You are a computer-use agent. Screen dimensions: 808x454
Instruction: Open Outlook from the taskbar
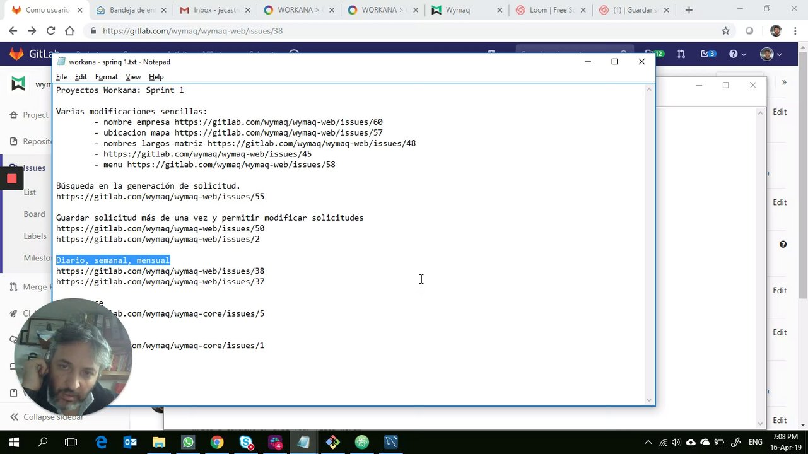130,442
